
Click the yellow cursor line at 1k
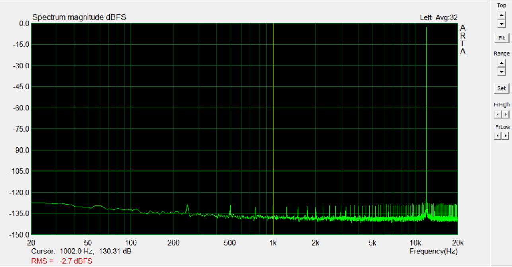pos(273,129)
